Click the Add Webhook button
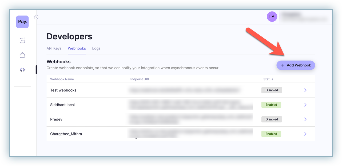The width and height of the screenshot is (342, 166). (x=296, y=65)
